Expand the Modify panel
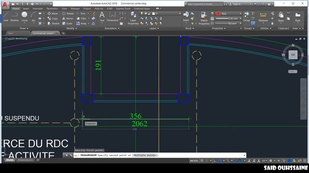The image size is (309, 173). [71, 28]
